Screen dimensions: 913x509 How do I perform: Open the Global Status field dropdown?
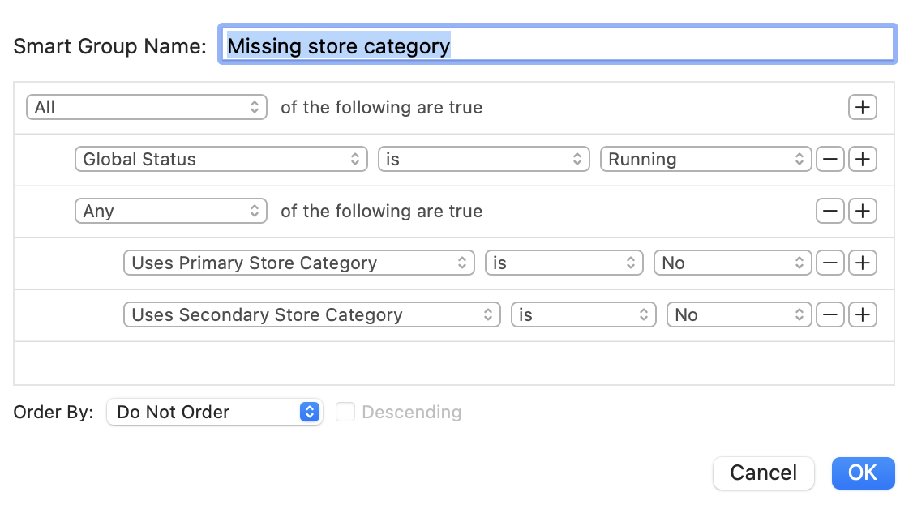[x=221, y=159]
